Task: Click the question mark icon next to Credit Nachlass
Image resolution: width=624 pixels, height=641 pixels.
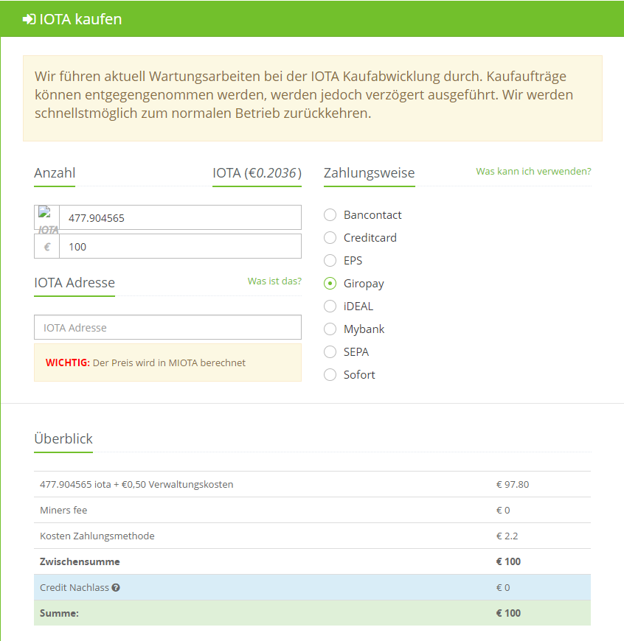Action: 116,587
